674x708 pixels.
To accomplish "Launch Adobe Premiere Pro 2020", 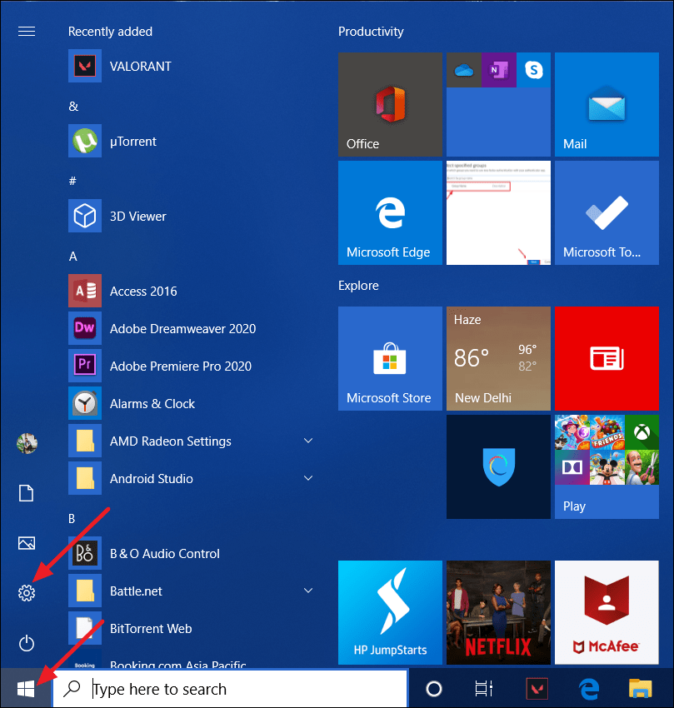I will [x=180, y=366].
